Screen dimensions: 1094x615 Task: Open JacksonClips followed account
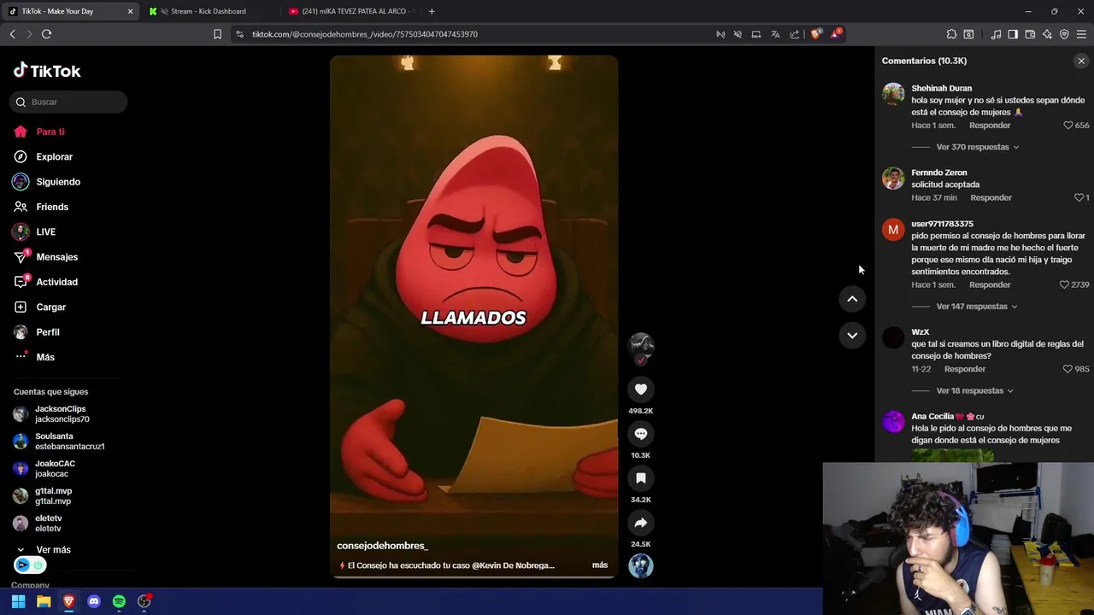pos(52,414)
